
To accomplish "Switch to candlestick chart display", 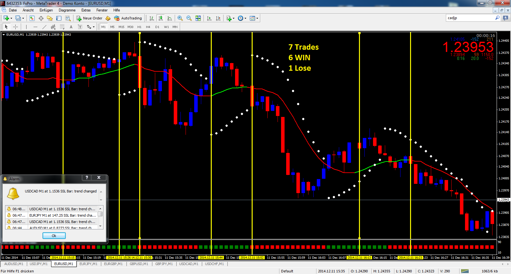I will pos(161,18).
